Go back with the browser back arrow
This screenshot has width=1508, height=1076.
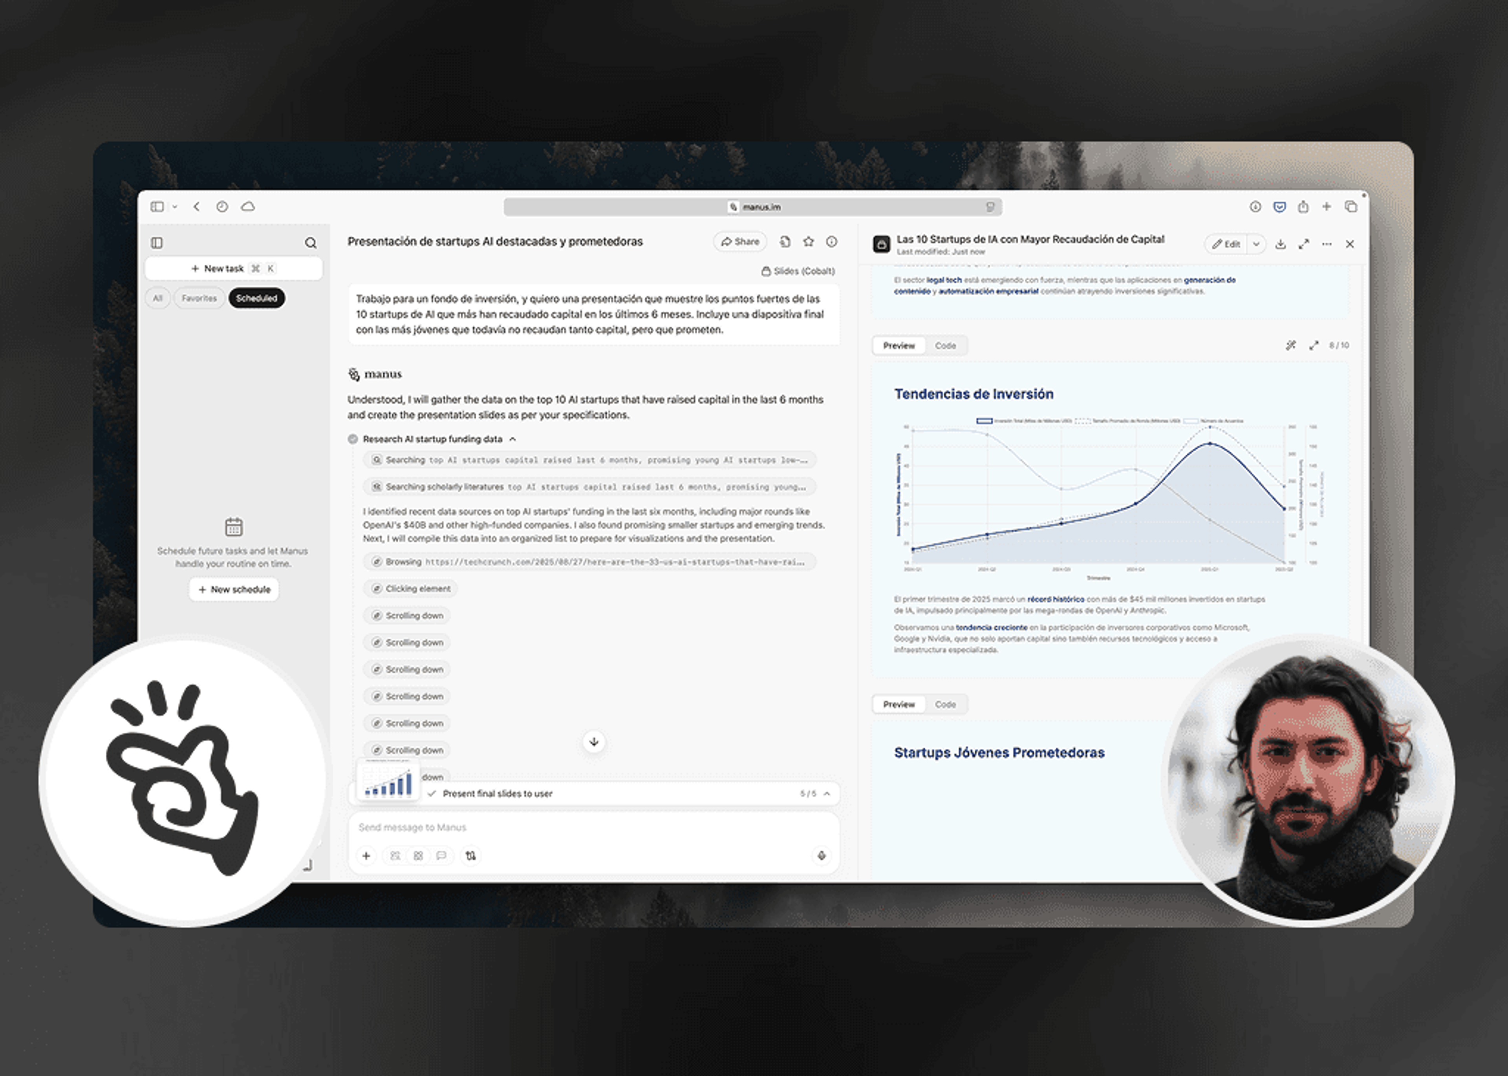click(197, 207)
